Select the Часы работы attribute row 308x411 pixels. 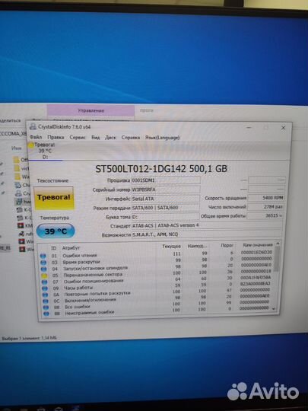pos(157,286)
